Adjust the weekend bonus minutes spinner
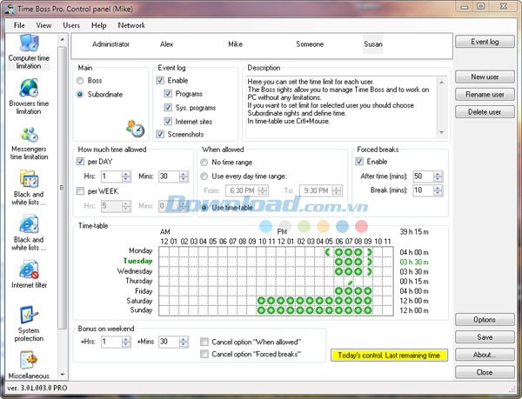The height and width of the screenshot is (399, 522). pyautogui.click(x=183, y=338)
